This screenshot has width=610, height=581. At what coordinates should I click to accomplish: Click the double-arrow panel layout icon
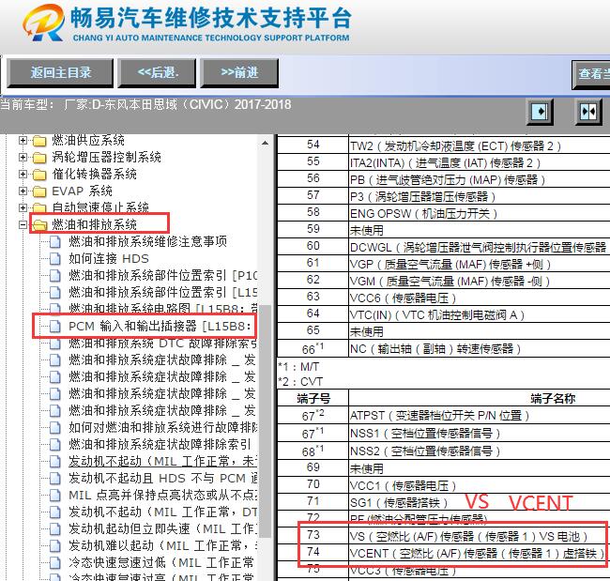tap(588, 112)
